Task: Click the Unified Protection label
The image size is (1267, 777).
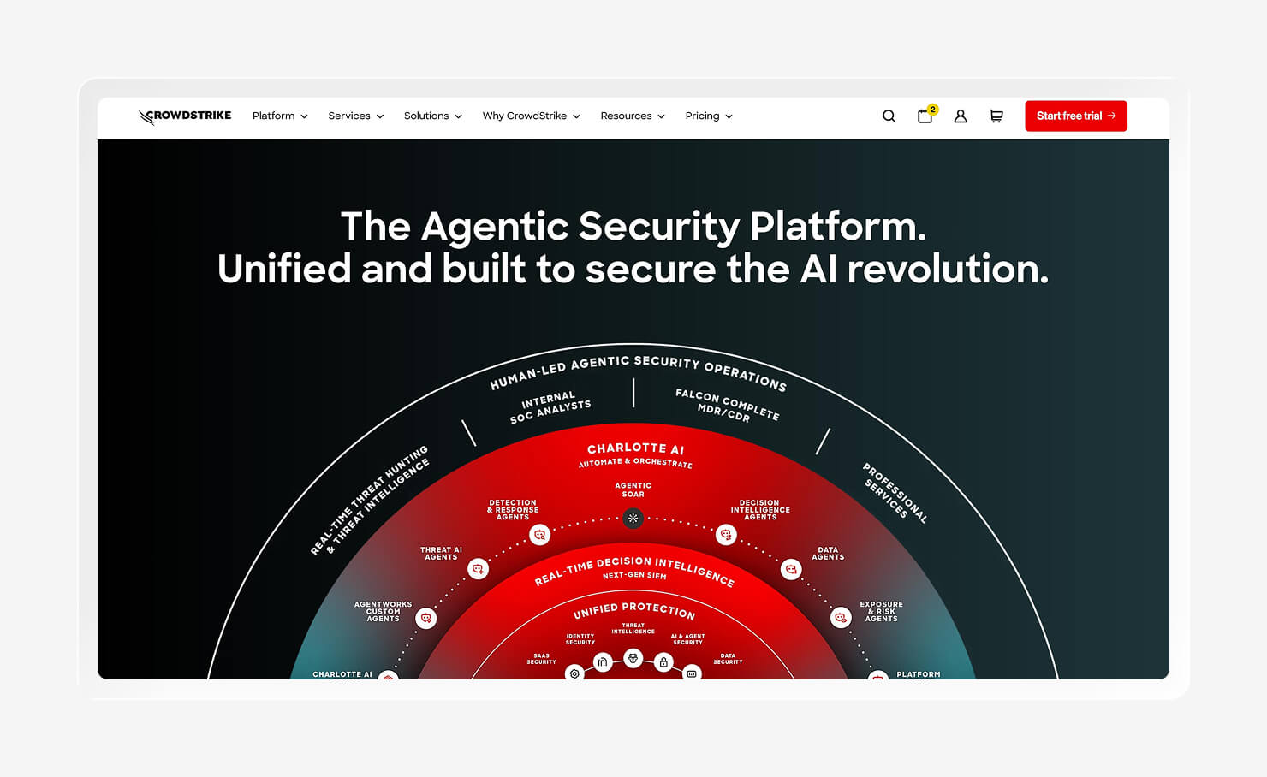Action: pyautogui.click(x=634, y=610)
